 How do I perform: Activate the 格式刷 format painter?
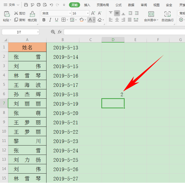32,16
